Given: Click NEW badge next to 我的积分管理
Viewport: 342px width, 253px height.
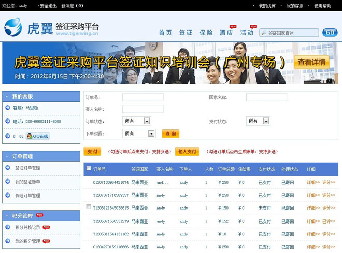Looking at the screenshot, I should pos(46,241).
